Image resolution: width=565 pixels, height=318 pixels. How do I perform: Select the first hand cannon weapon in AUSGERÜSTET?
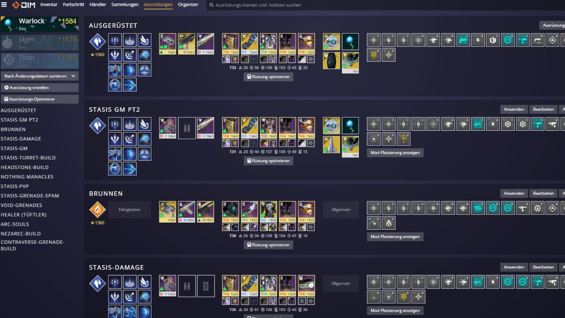(167, 44)
